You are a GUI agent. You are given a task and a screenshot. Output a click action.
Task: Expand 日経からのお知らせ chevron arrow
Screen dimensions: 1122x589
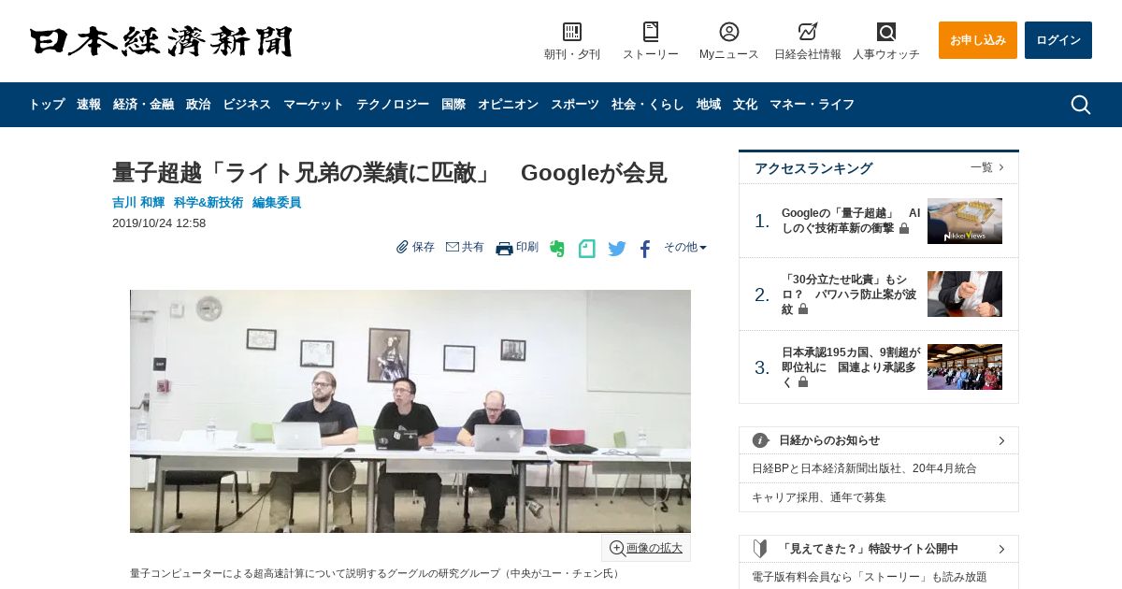pos(1001,440)
